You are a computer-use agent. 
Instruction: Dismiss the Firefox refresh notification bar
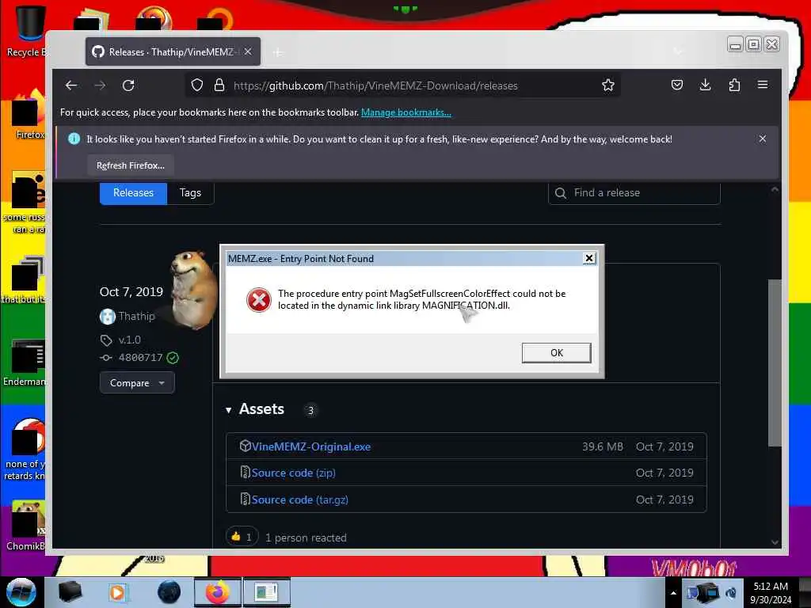click(x=763, y=139)
